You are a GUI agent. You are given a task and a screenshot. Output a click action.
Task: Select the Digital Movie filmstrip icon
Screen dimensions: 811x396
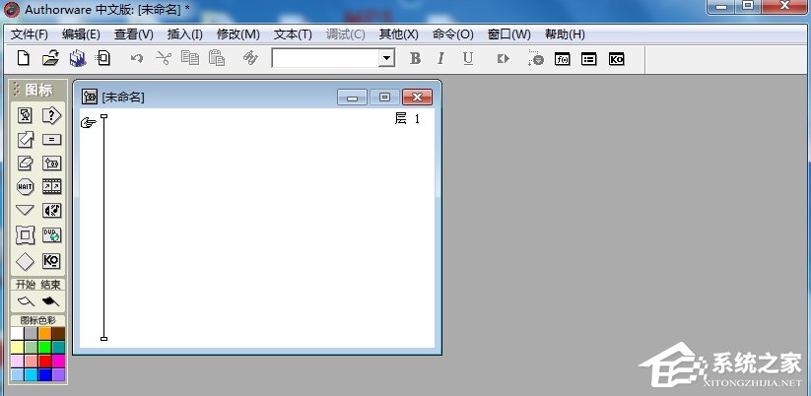click(x=52, y=186)
